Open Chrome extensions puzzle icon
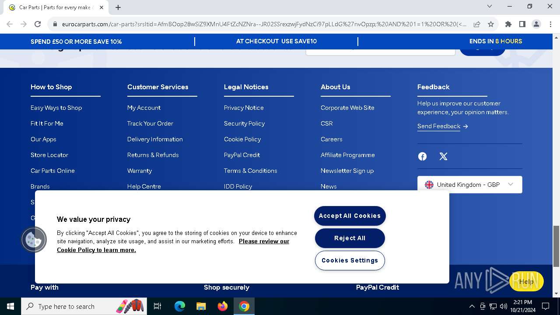Image resolution: width=560 pixels, height=315 pixels. (508, 24)
